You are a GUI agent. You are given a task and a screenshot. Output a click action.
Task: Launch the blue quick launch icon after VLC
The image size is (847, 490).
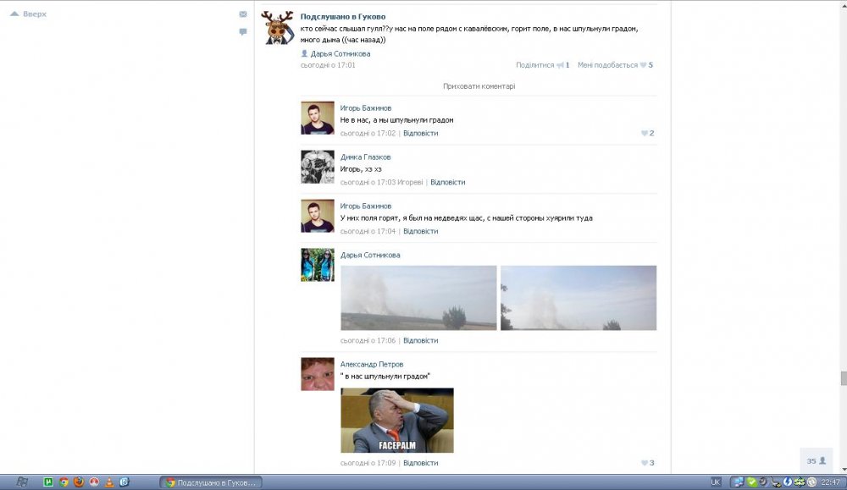pos(125,482)
